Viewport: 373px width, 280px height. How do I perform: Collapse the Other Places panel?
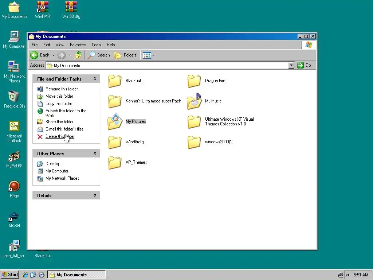pos(95,153)
